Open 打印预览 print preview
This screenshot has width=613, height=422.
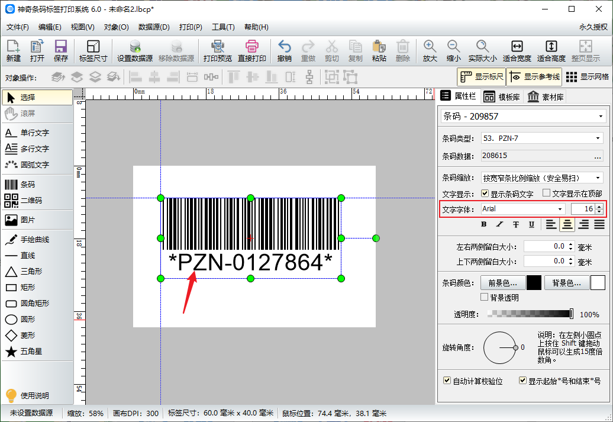click(x=217, y=51)
